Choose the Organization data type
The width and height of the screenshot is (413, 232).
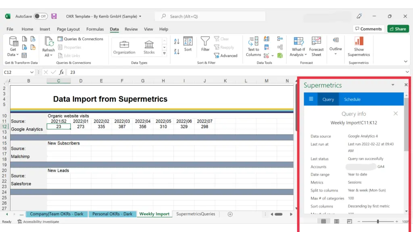pyautogui.click(x=124, y=48)
